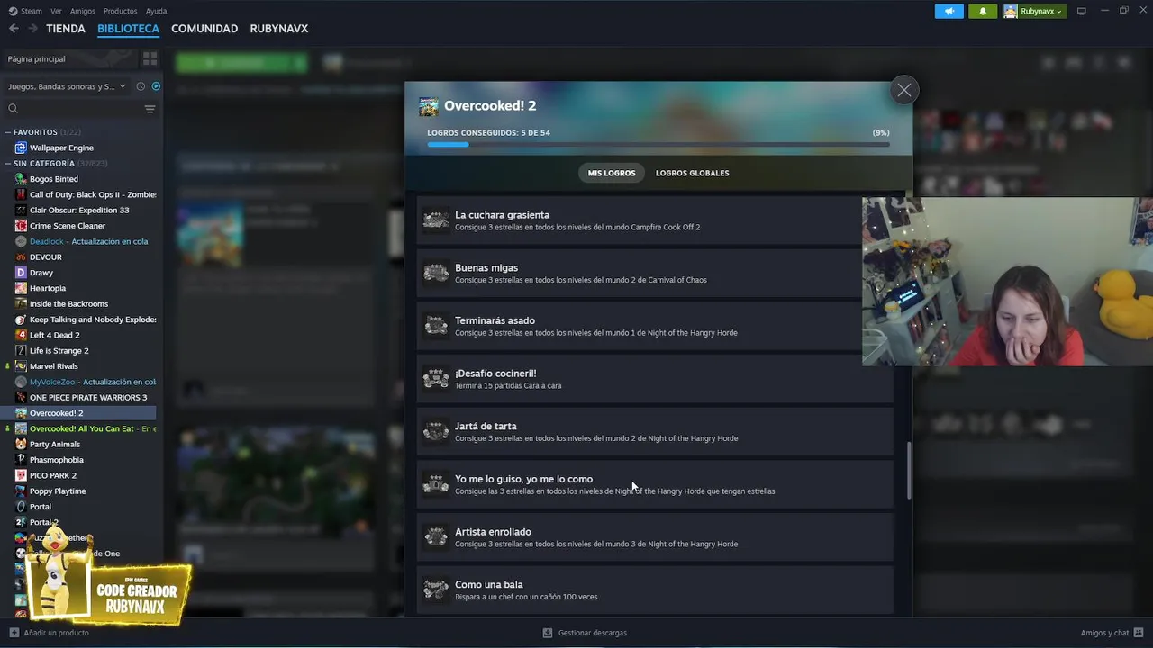
Task: Click Jartá de tarta achievement title
Action: pos(486,426)
